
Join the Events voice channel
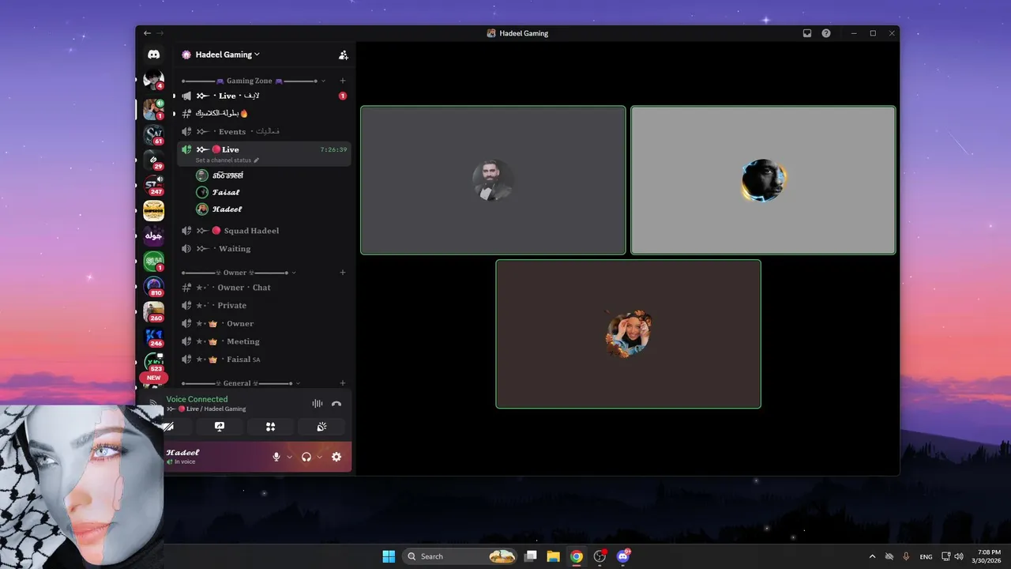(x=264, y=131)
